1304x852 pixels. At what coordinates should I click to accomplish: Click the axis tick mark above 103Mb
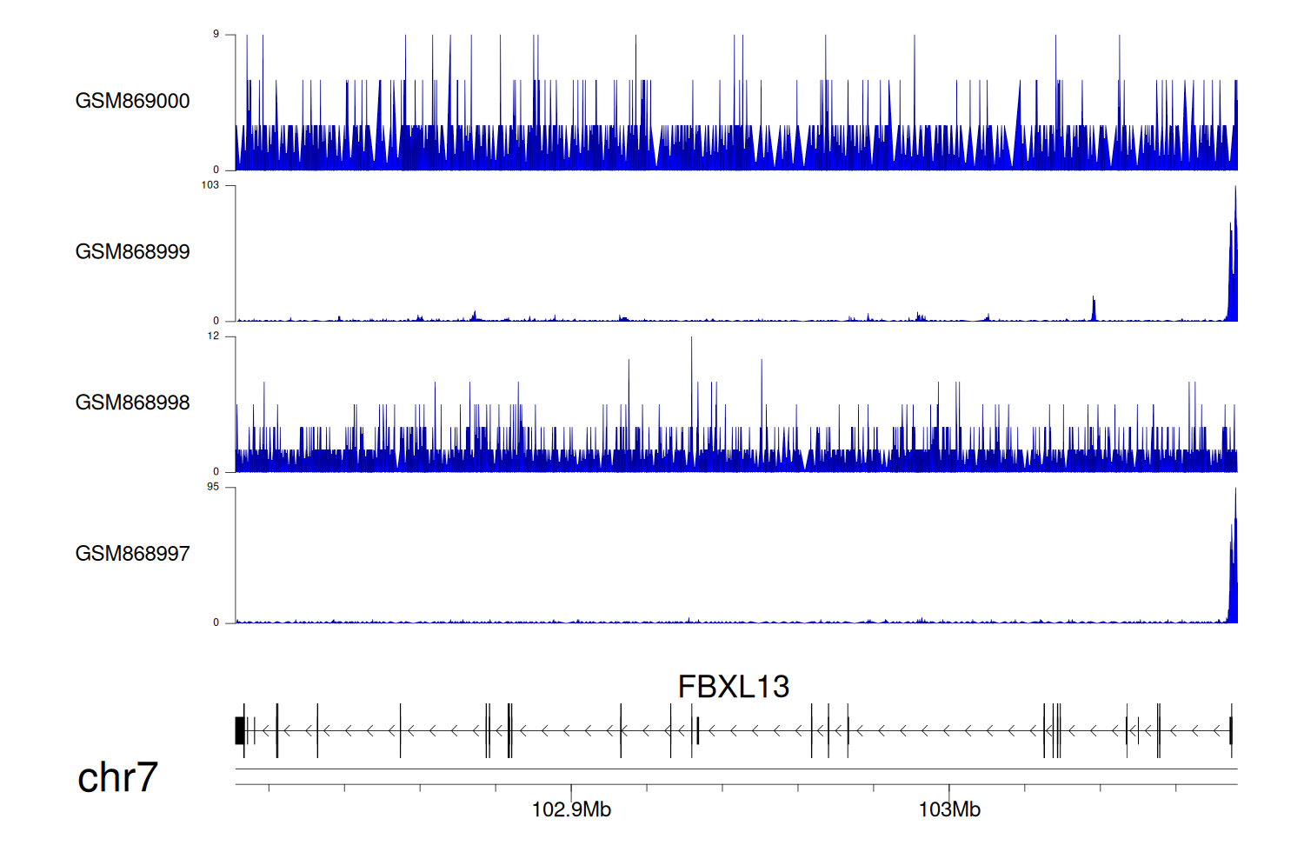tap(949, 789)
